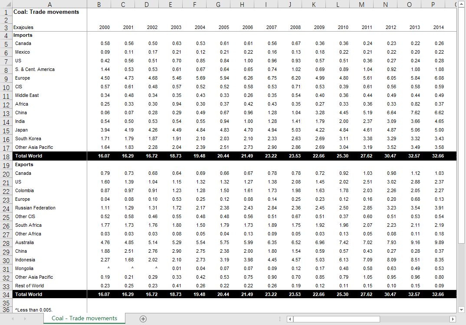
Task: Click 'Indonesia' row label
Action: tap(25, 260)
